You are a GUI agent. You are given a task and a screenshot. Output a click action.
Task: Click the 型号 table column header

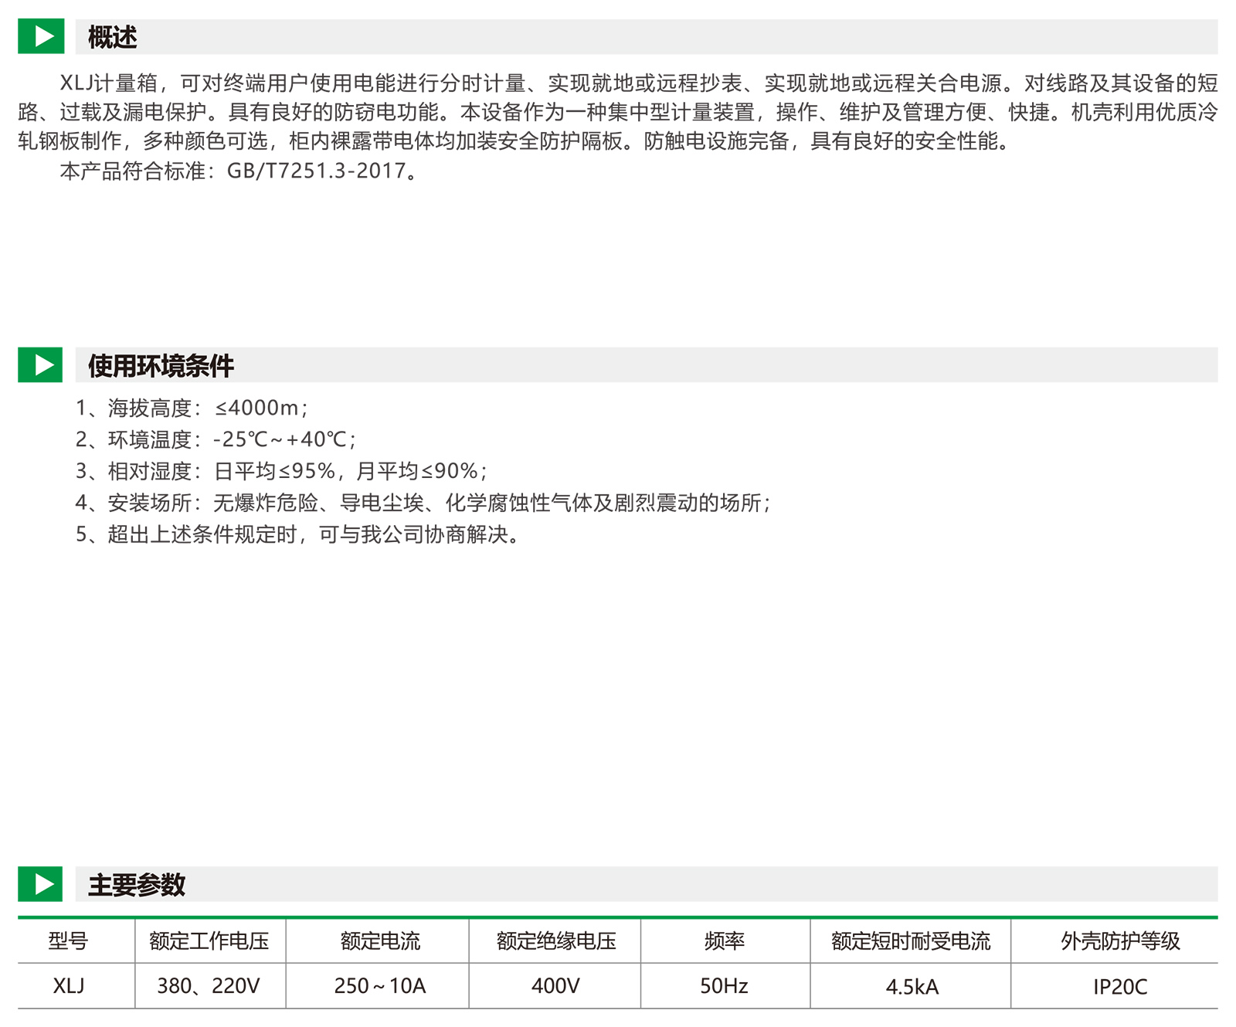click(x=69, y=941)
